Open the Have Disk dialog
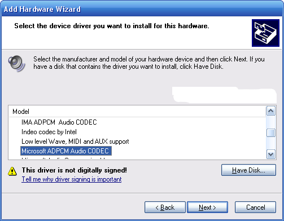 [248, 170]
